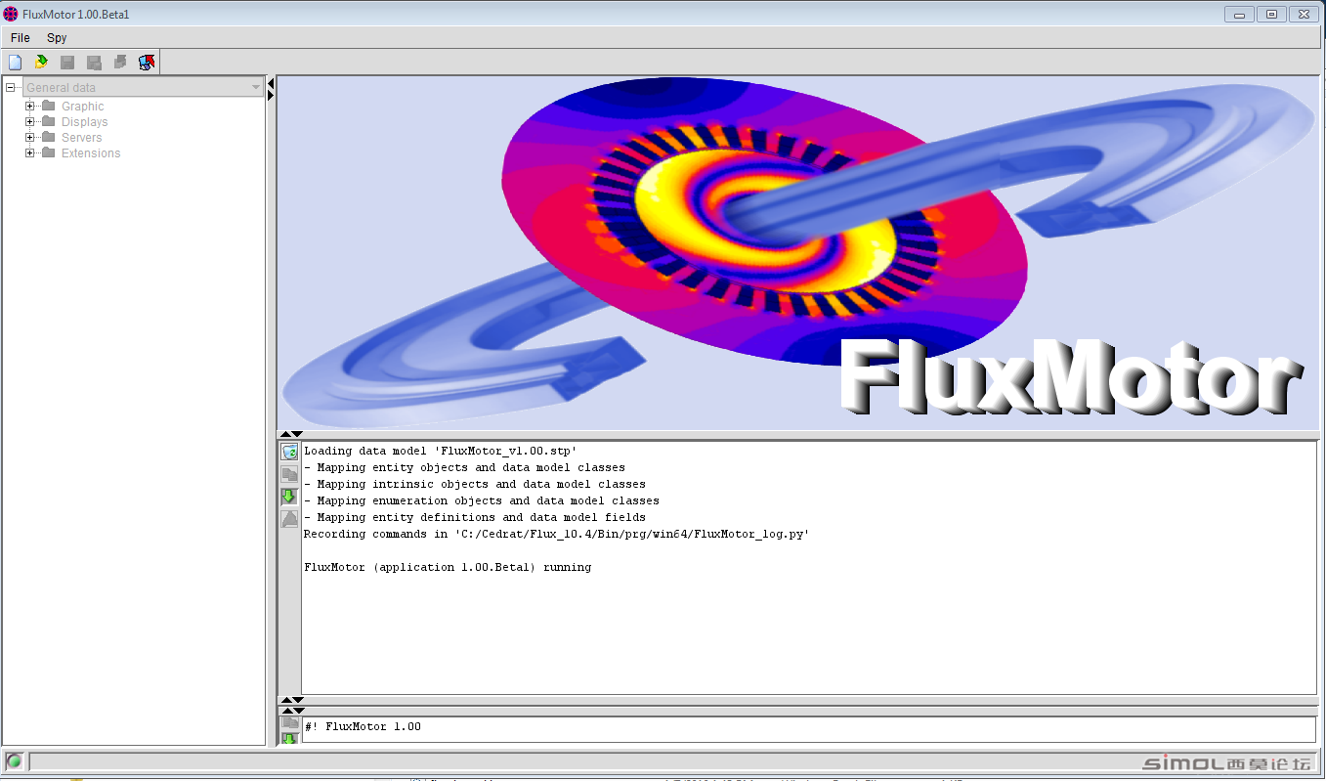Click the 'Mapping entity objects' log line
The height and width of the screenshot is (781, 1326).
click(464, 468)
